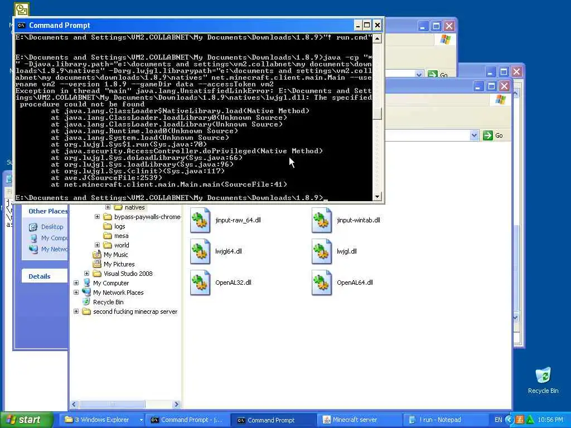Select bypass-paywalls-chrome folder in tree
Viewport: 571px width, 428px height.
[x=147, y=217]
